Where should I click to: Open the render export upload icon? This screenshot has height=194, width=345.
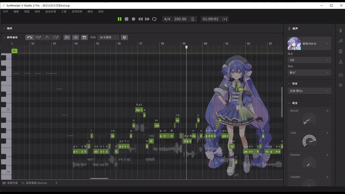click(x=340, y=62)
